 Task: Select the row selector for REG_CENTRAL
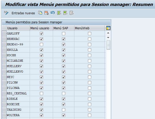[x=4, y=93]
